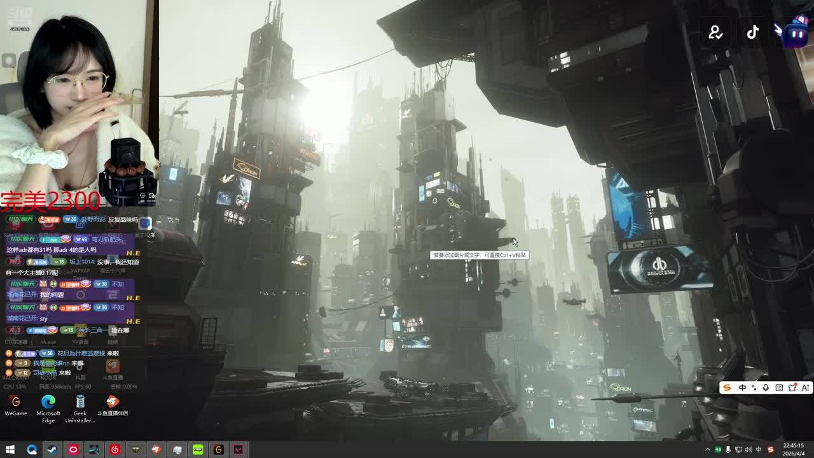Open the Windows Start menu

click(x=10, y=450)
